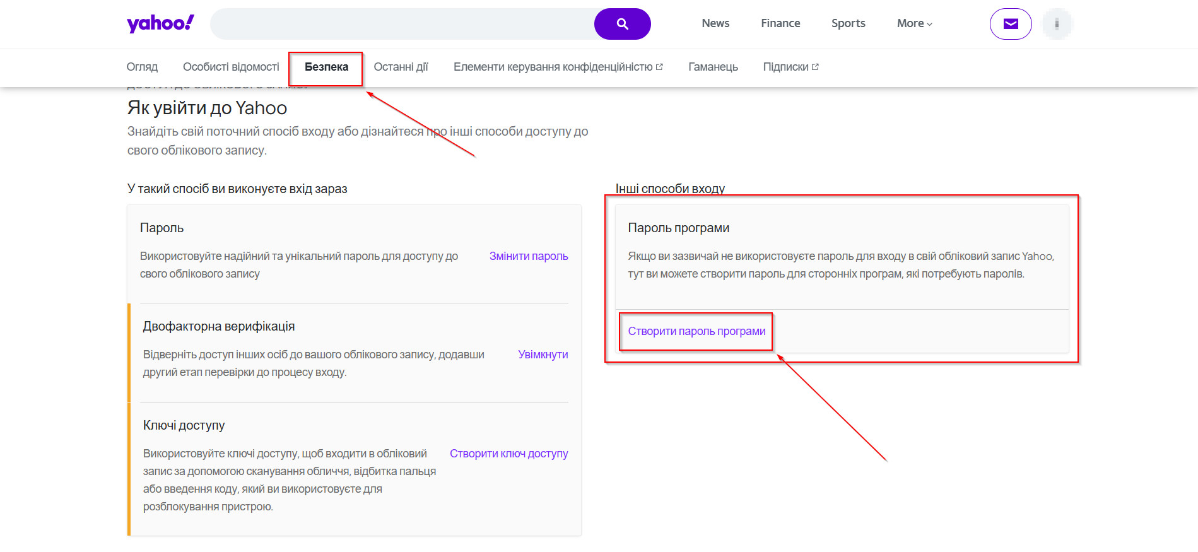Open the Sports section

848,23
